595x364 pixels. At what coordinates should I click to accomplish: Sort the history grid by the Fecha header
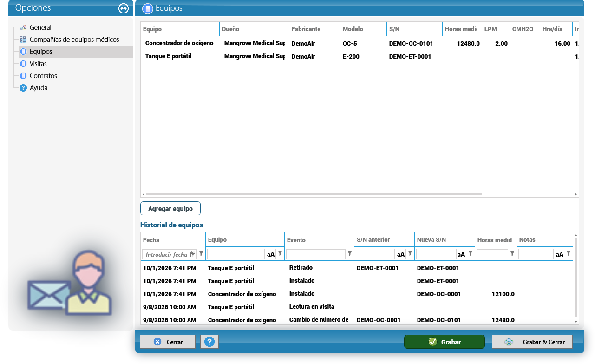tap(173, 240)
